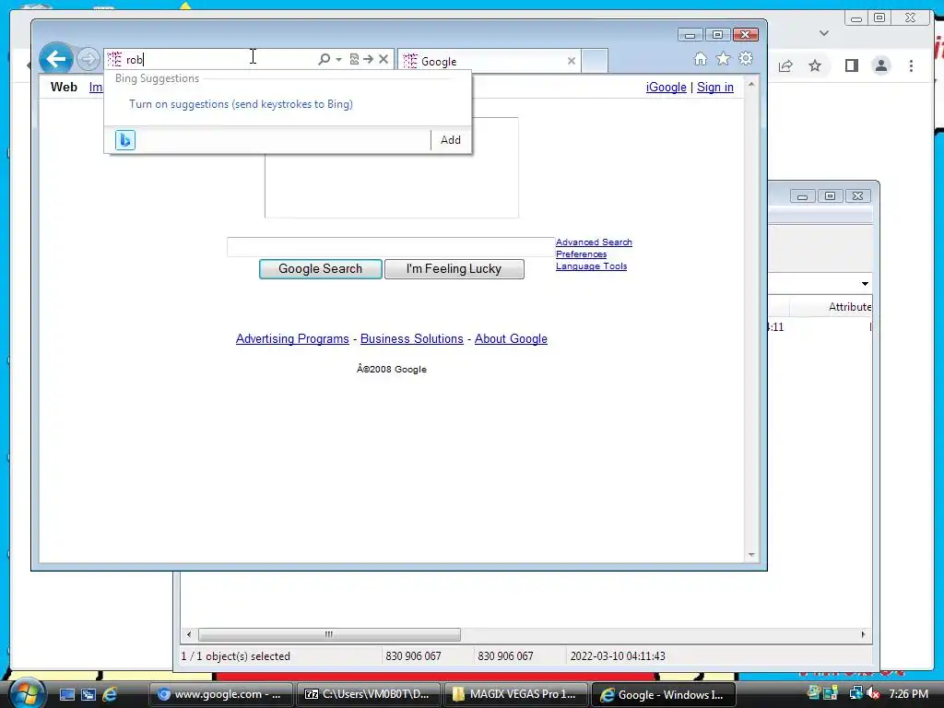Click the address bar search magnifier icon
This screenshot has width=944, height=708.
coord(324,59)
